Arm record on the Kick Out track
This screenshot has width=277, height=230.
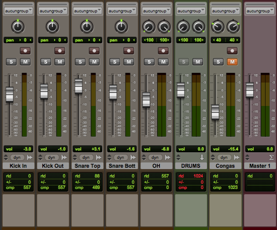(x=60, y=51)
